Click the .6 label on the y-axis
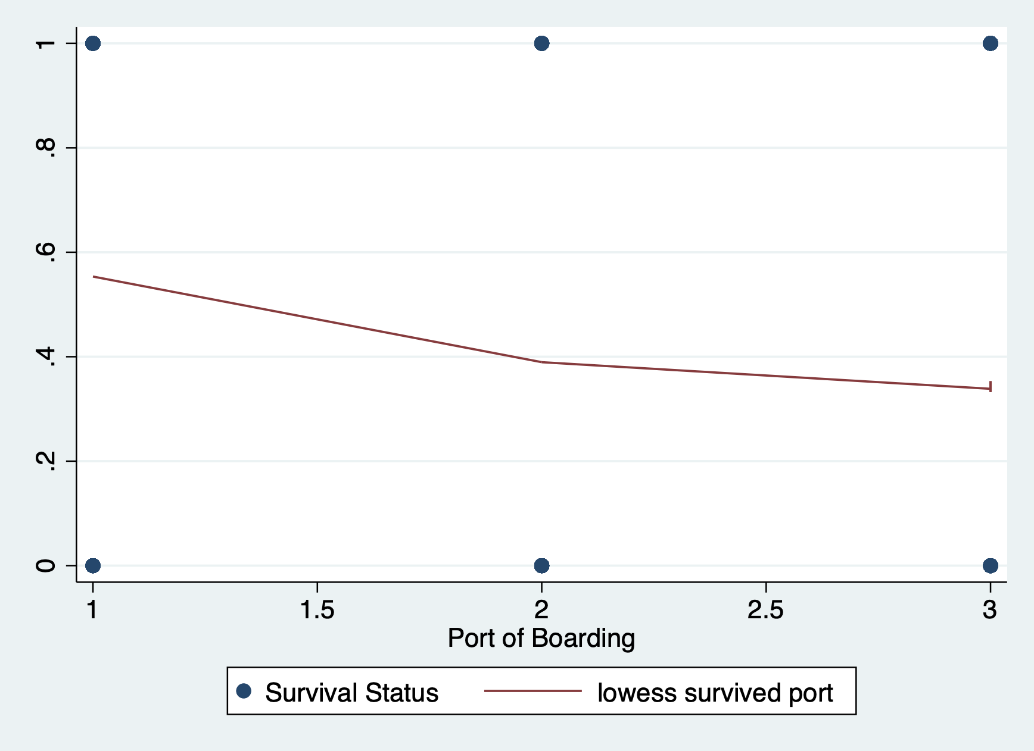1034x751 pixels. (46, 252)
